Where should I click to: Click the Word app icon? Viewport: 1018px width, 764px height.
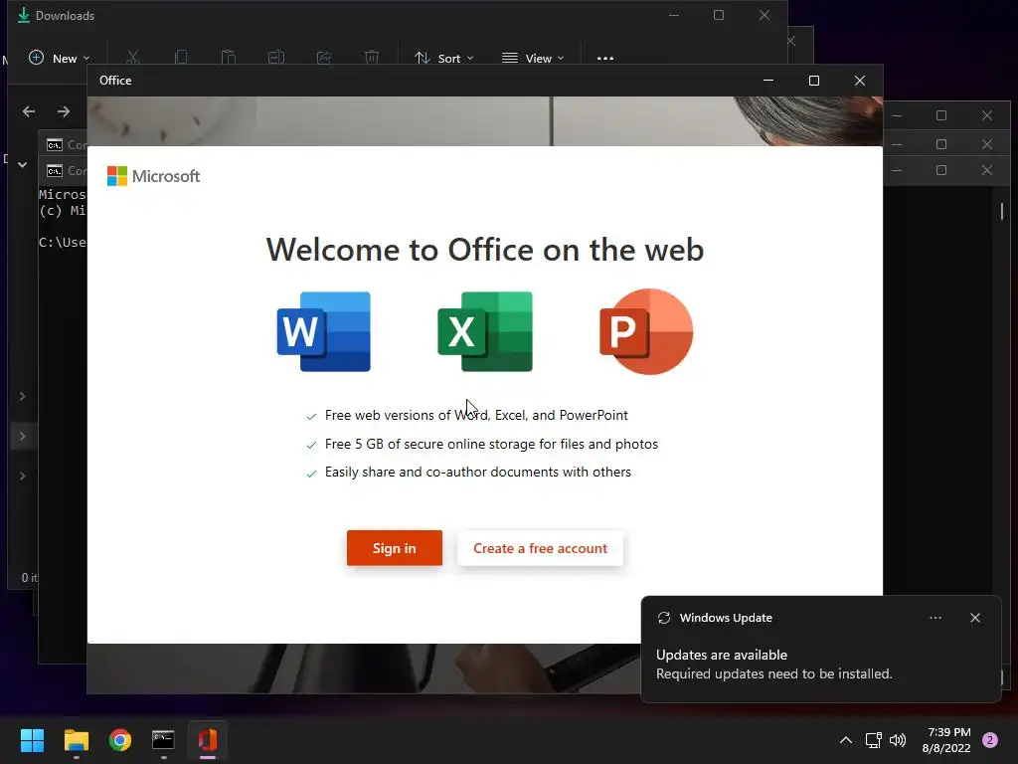pyautogui.click(x=323, y=332)
